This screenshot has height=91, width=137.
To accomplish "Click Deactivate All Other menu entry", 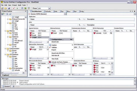I will tap(58, 53).
